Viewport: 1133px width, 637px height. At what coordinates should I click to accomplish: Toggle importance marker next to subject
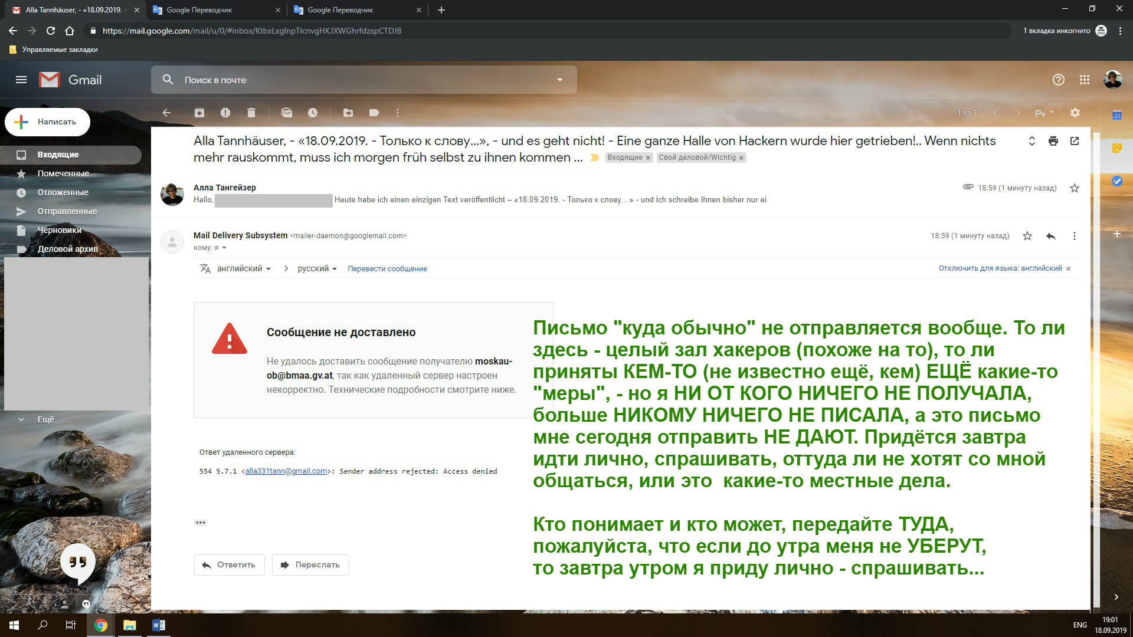point(594,157)
